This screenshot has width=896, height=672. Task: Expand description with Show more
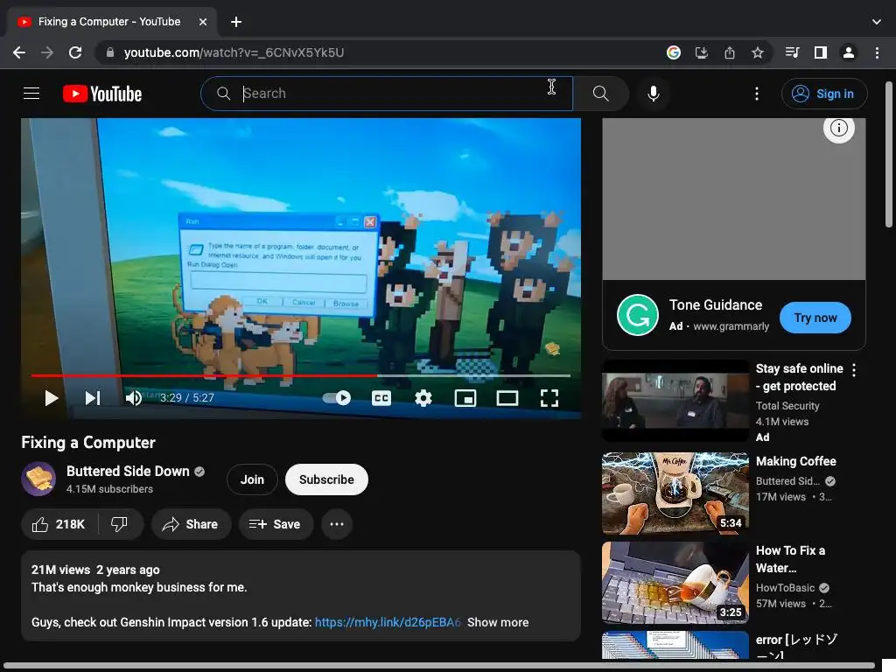(498, 622)
